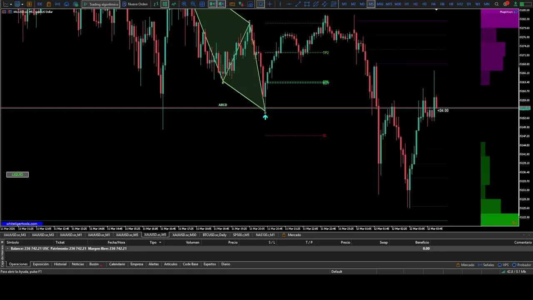Expand the second chart profile dropdown arrow
Screen dimensions: 533x300
pyautogui.click(x=22, y=4)
